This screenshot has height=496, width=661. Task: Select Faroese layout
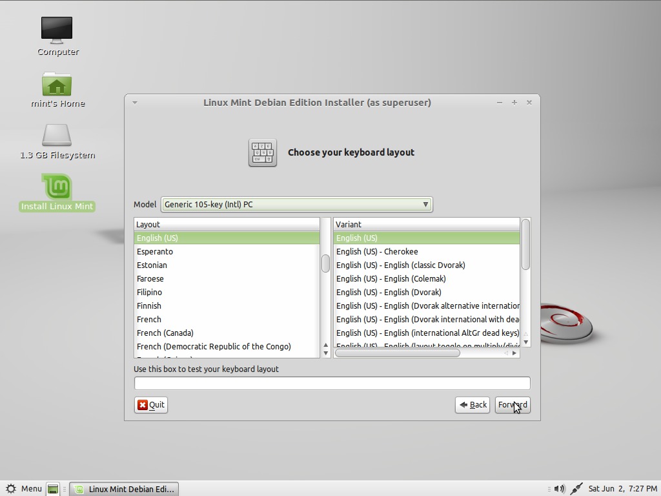[227, 278]
